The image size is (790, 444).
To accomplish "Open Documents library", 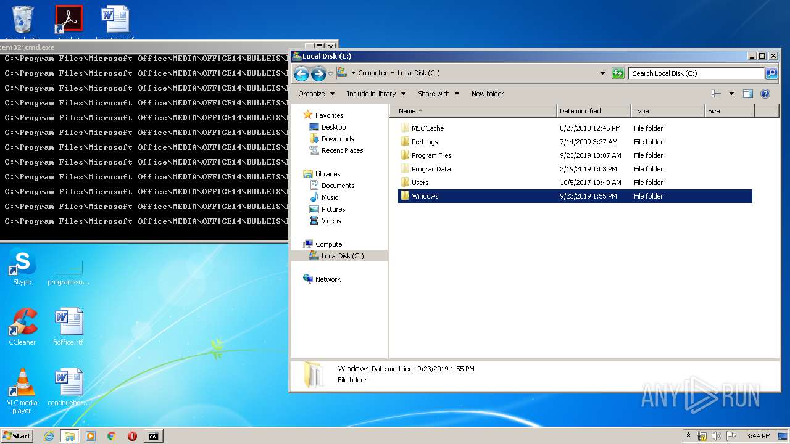I will tap(338, 186).
